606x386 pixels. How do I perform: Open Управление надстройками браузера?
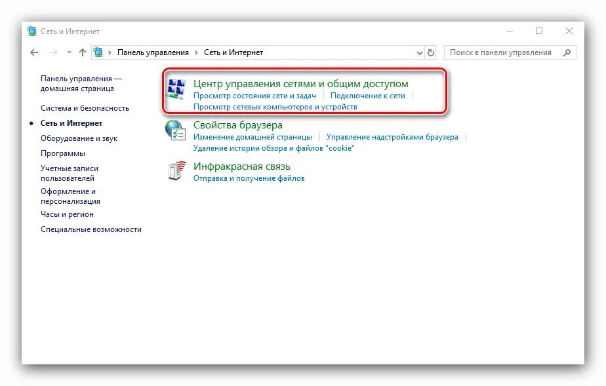click(392, 137)
